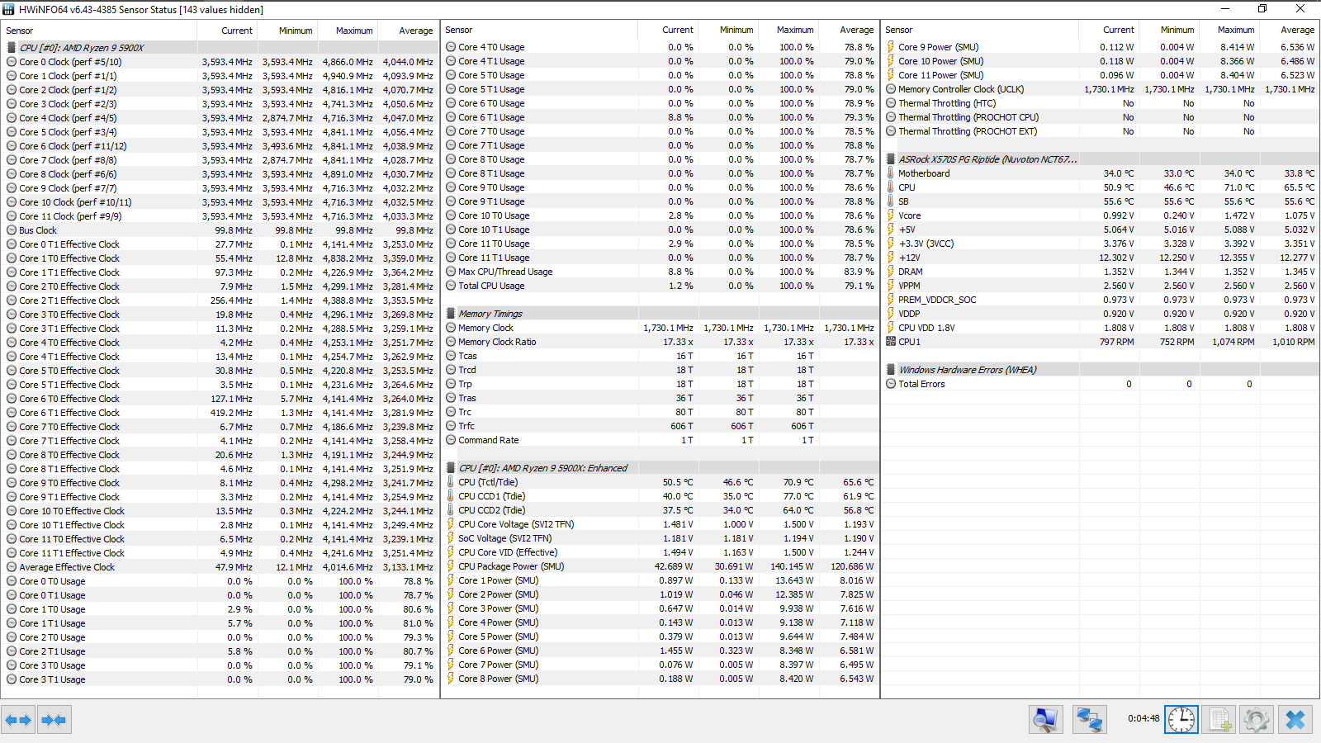Close sensors with the blue X icon
Screen dimensions: 1321x743
(1295, 720)
